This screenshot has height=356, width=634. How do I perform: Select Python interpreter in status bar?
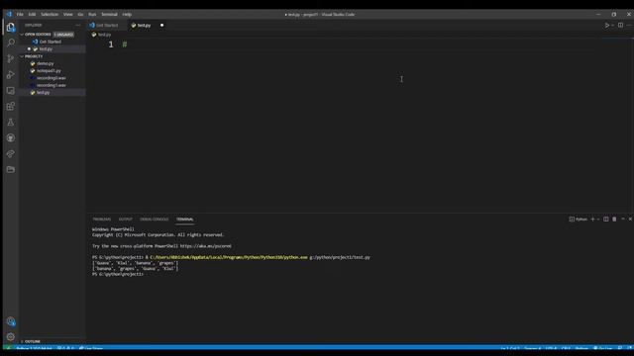pos(34,348)
